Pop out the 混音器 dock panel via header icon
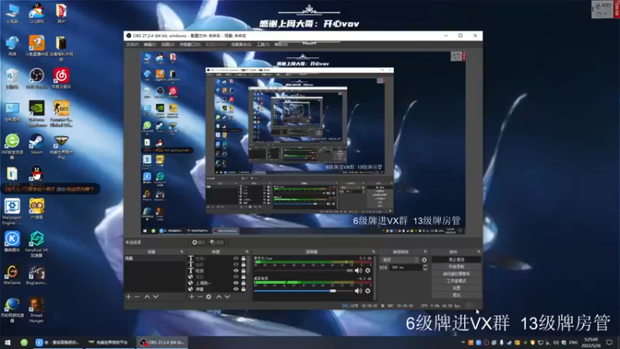The height and width of the screenshot is (349, 620). 374,251
